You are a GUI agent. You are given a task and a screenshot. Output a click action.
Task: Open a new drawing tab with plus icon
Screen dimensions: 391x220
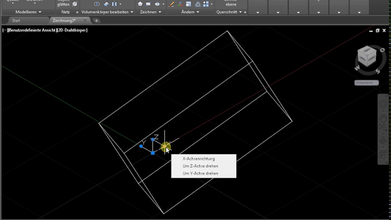[x=97, y=20]
